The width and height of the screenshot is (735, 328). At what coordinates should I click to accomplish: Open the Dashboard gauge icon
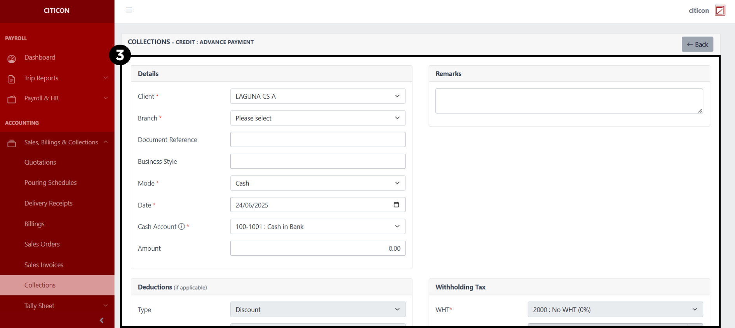(x=12, y=59)
